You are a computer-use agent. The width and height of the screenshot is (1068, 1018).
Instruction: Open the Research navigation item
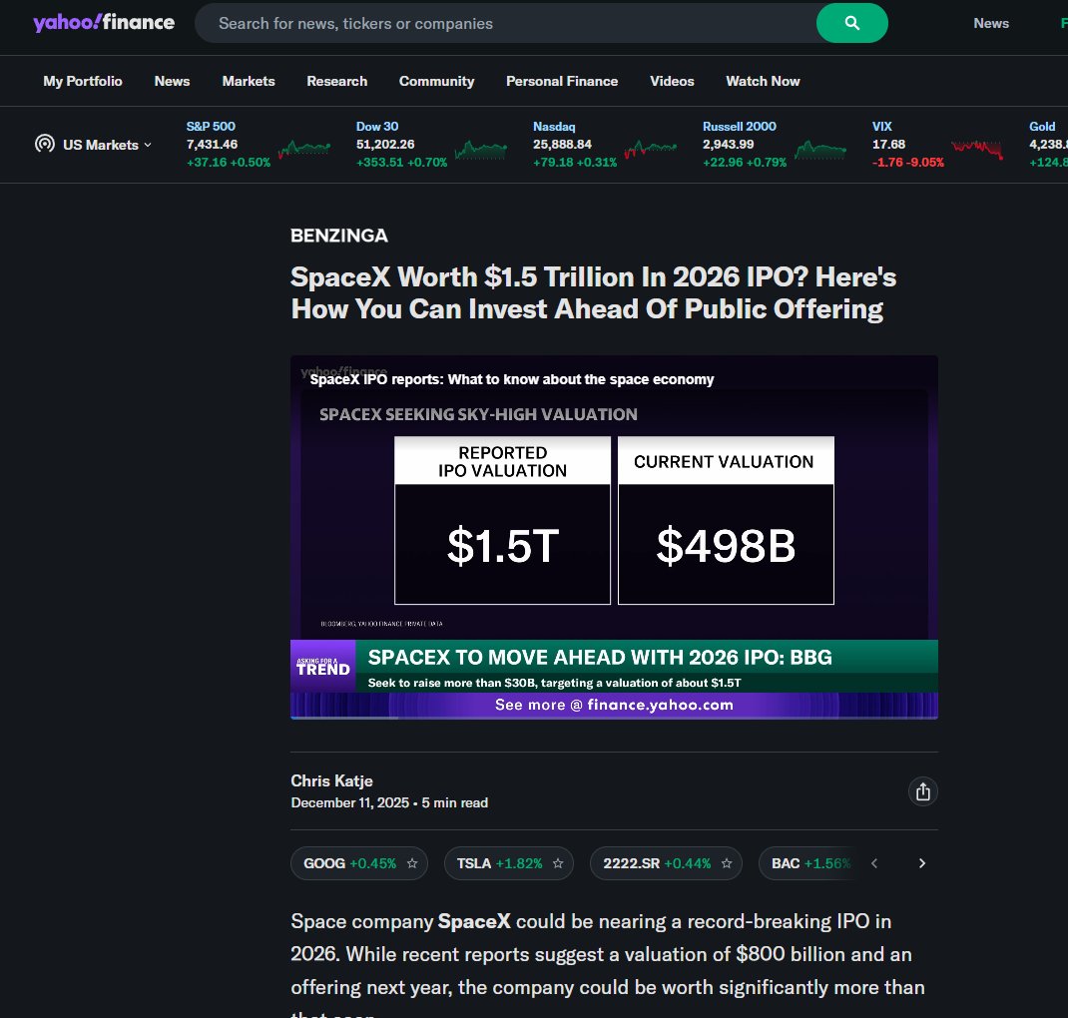click(x=336, y=81)
